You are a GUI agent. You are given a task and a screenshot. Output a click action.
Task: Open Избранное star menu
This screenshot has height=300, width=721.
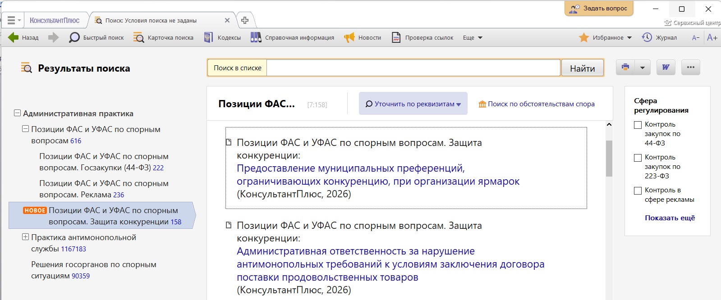605,37
